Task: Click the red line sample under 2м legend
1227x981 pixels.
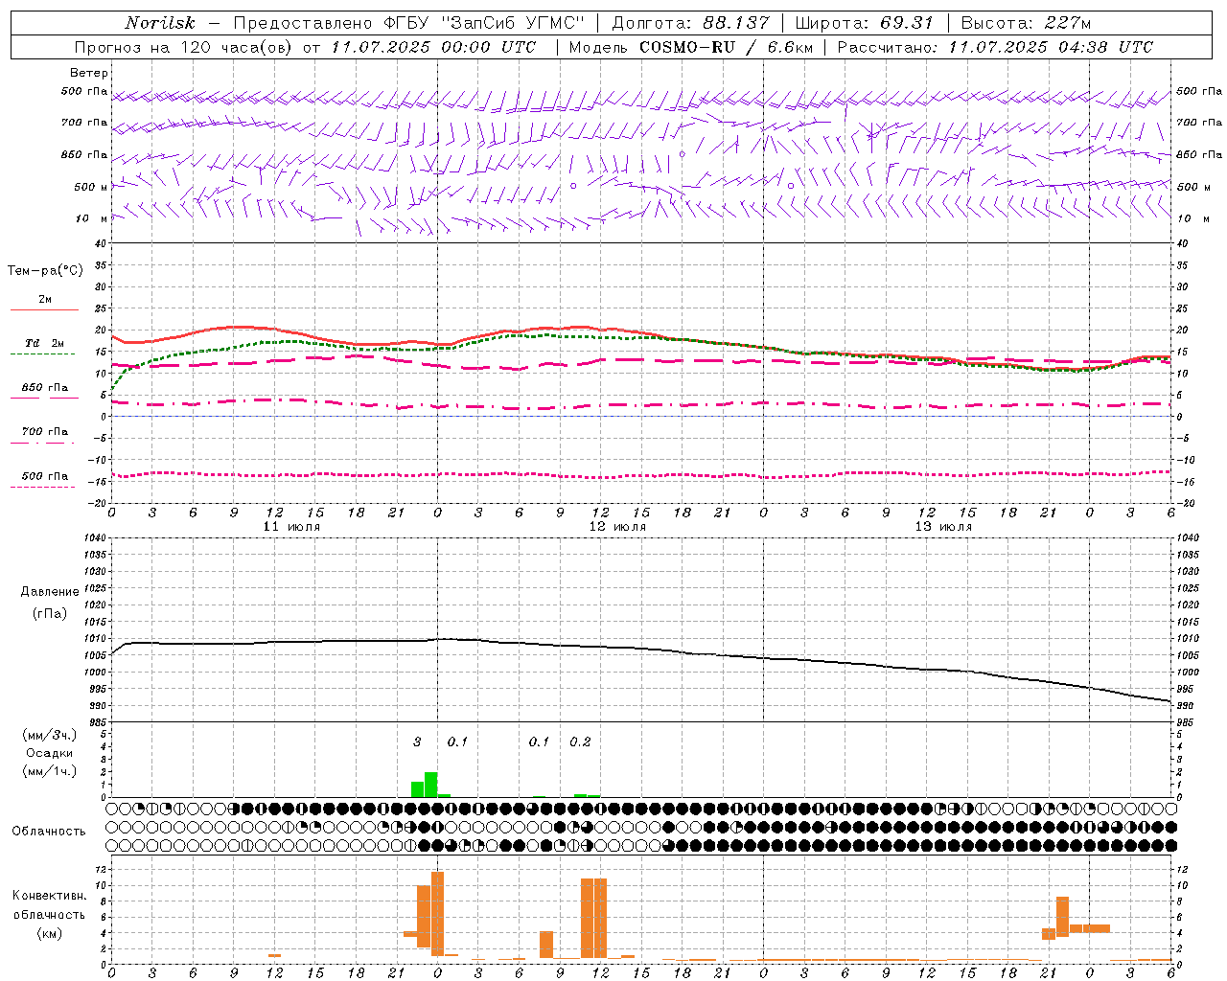Action: [x=44, y=309]
